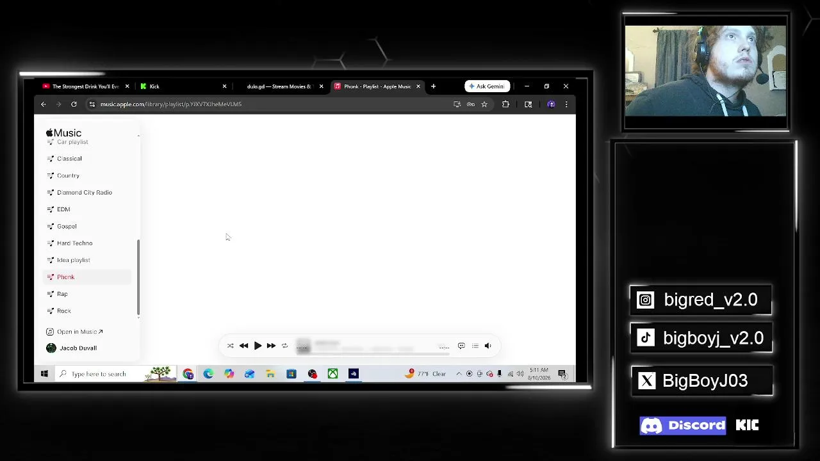Open the Jacob Duvall account menu
Screen dimensions: 820x461
coord(72,348)
